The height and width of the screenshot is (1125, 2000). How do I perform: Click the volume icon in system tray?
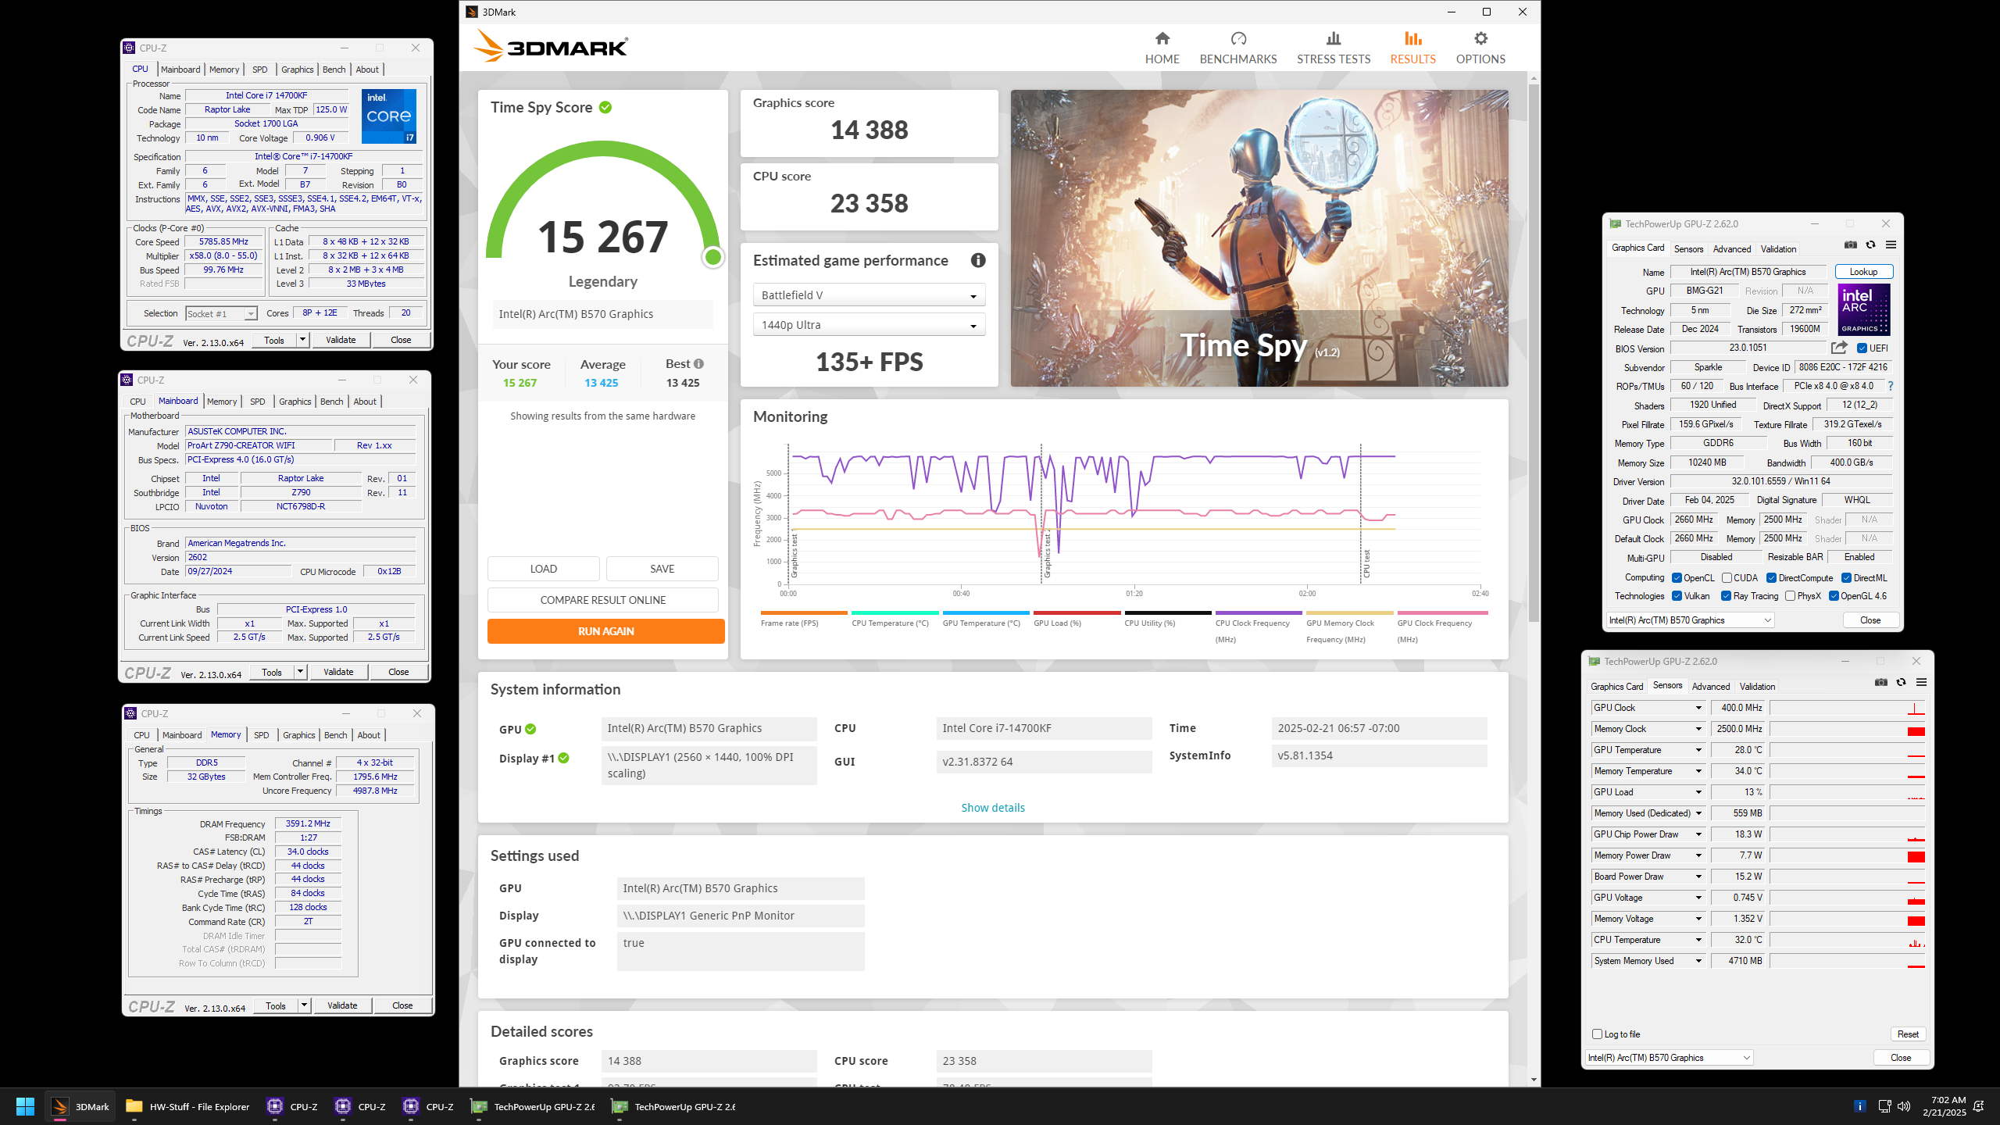(x=1904, y=1106)
